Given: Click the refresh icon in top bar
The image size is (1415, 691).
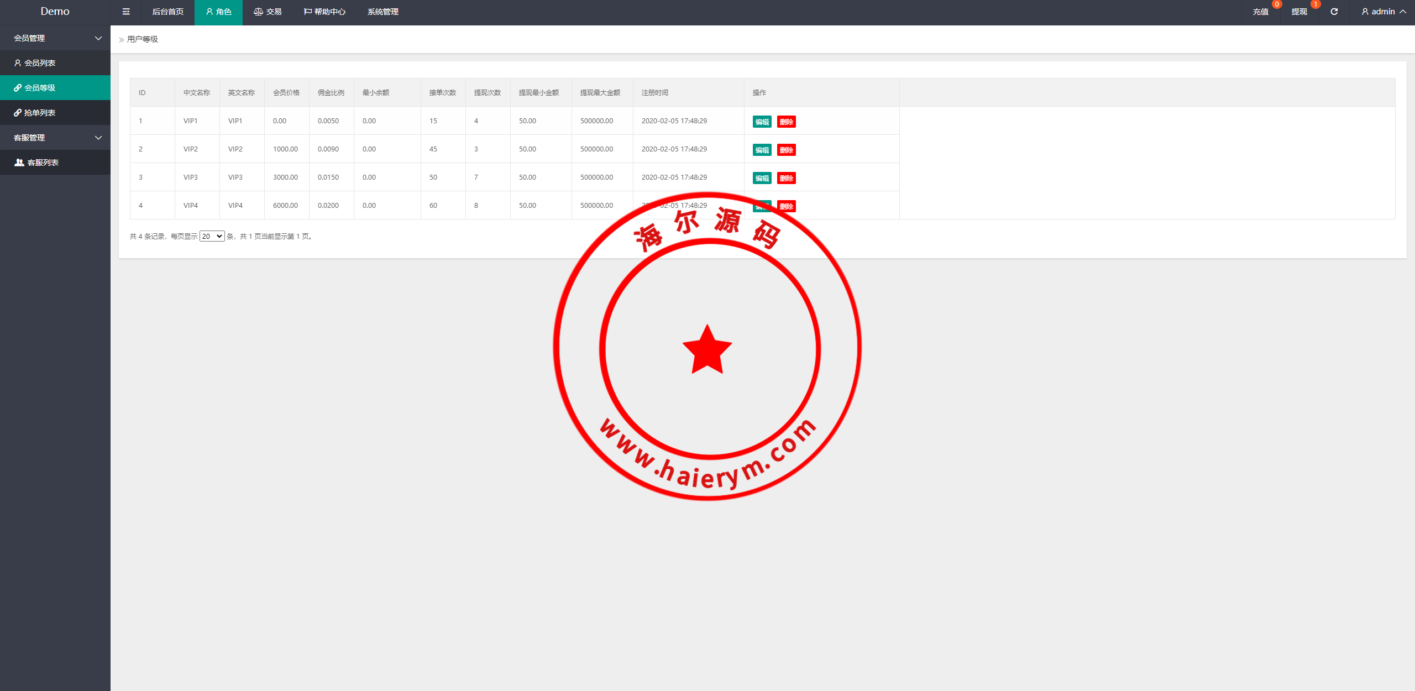Looking at the screenshot, I should 1334,12.
